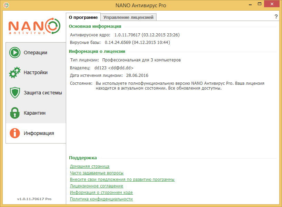Click the license status description text
Viewport: 282px width, 207px height.
point(180,85)
